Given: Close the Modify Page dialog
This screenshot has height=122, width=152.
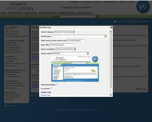Looking at the screenshot, I should point(111,27).
